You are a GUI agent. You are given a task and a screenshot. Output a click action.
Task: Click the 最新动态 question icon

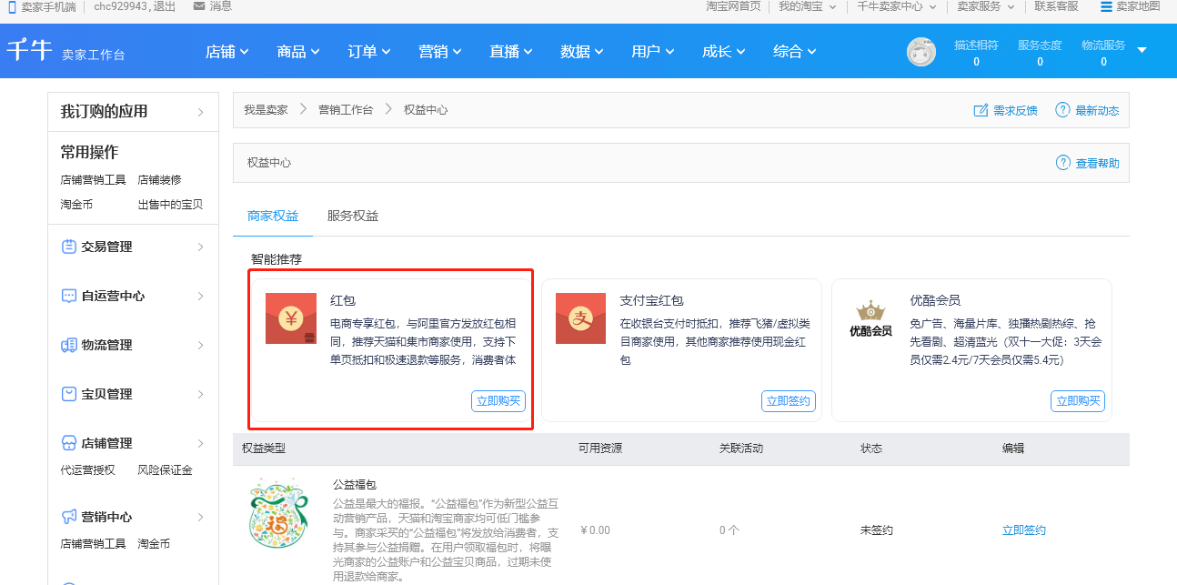(1062, 110)
